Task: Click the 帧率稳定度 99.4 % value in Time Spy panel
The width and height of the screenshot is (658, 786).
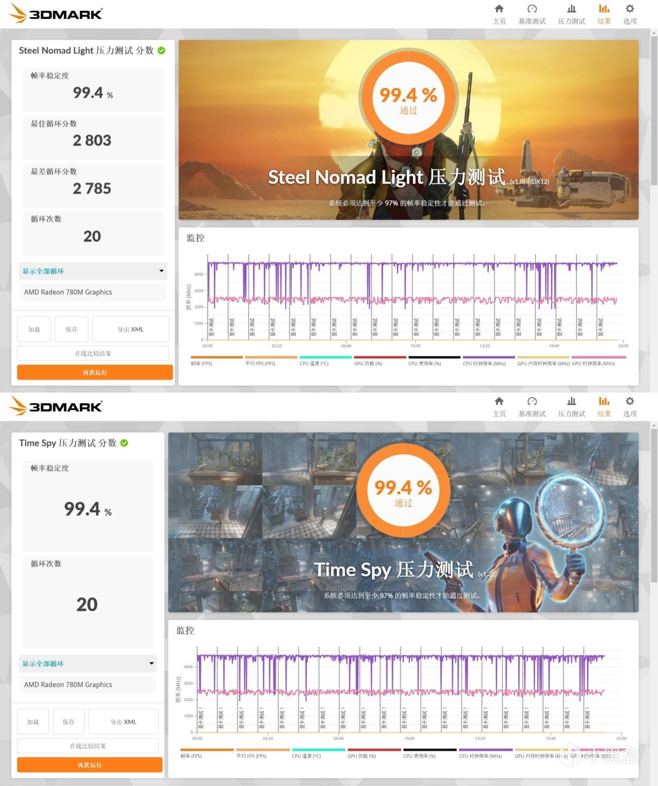Action: click(x=88, y=509)
